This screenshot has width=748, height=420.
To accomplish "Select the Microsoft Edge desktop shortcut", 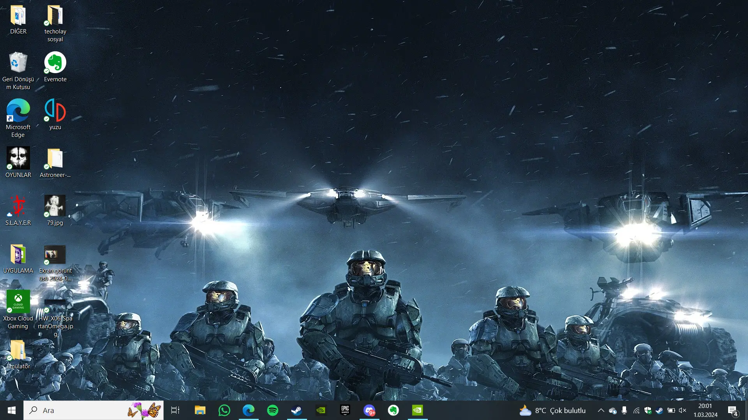I will 18,118.
